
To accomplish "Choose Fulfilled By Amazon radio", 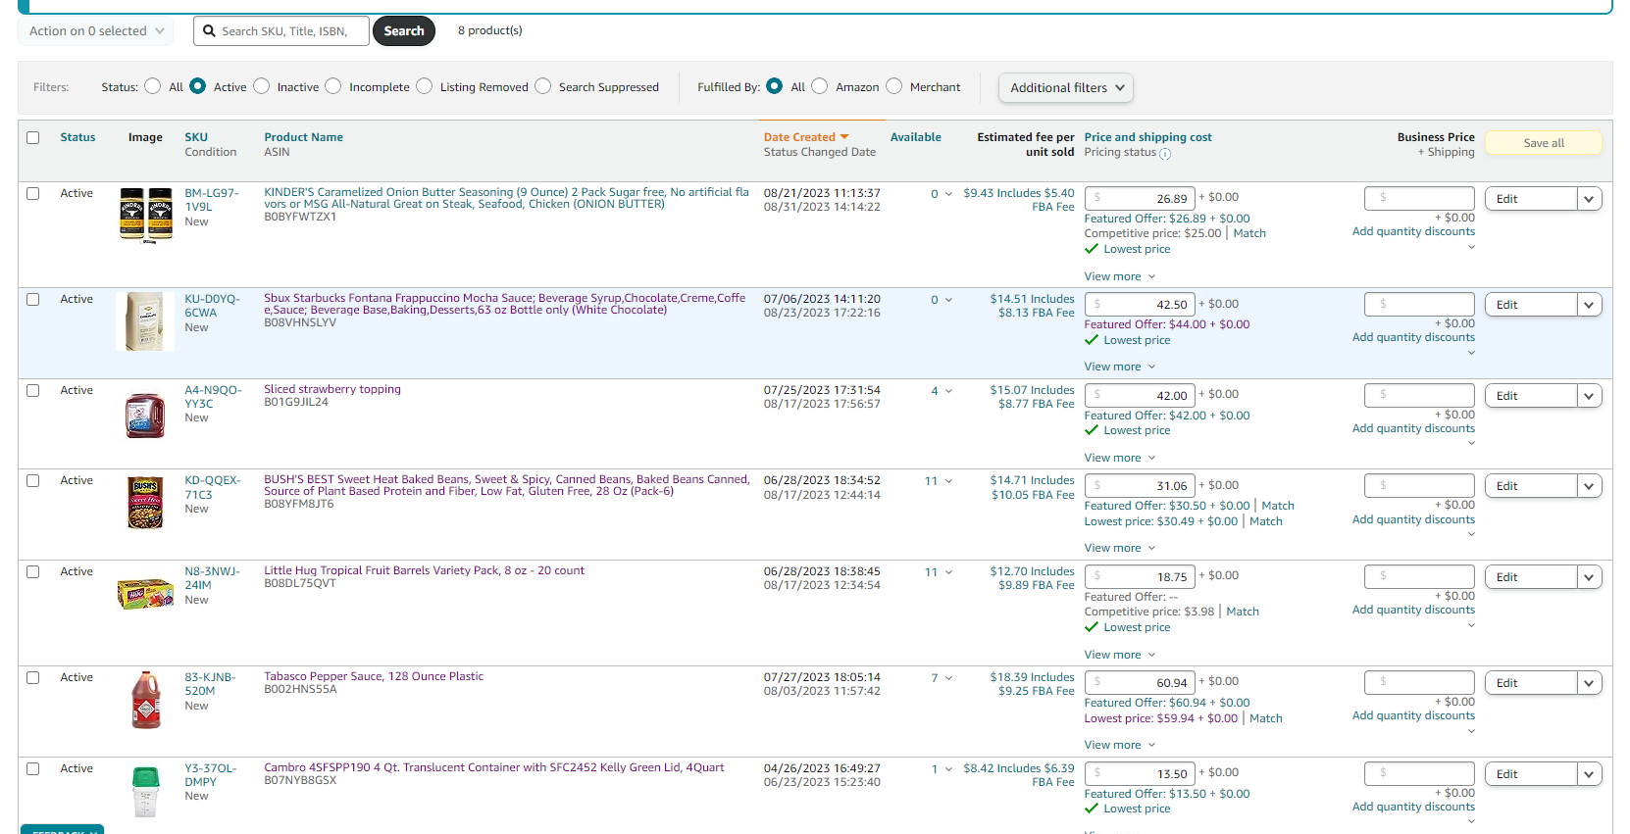I will point(820,86).
